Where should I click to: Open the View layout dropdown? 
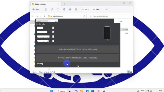[x=97, y=9]
